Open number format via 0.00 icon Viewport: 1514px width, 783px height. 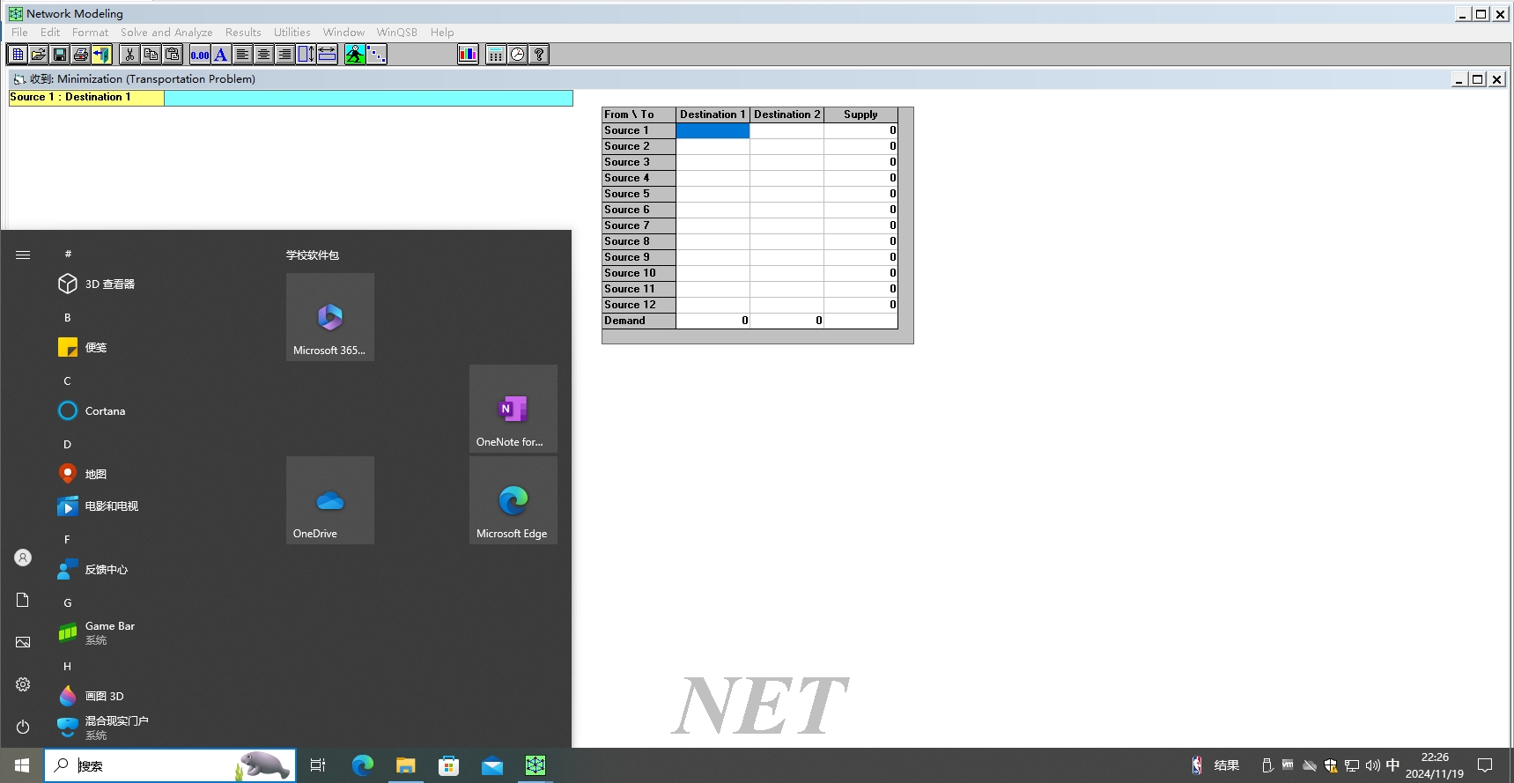point(200,55)
